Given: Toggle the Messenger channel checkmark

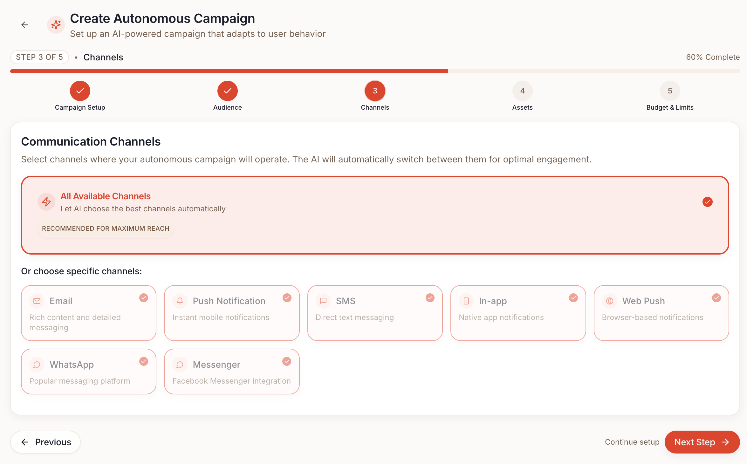Looking at the screenshot, I should [x=287, y=361].
